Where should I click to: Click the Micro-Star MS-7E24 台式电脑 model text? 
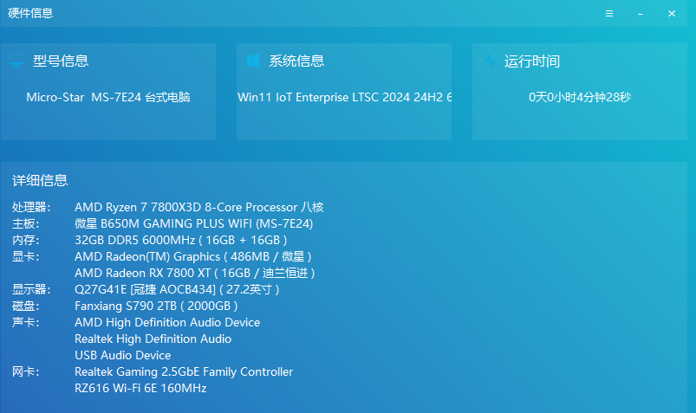(x=108, y=97)
